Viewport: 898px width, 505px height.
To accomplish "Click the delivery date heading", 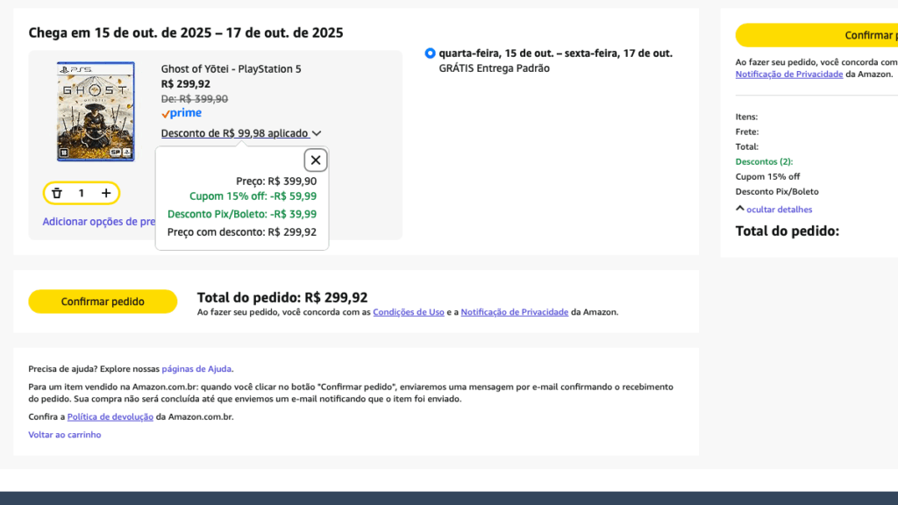I will [x=186, y=32].
